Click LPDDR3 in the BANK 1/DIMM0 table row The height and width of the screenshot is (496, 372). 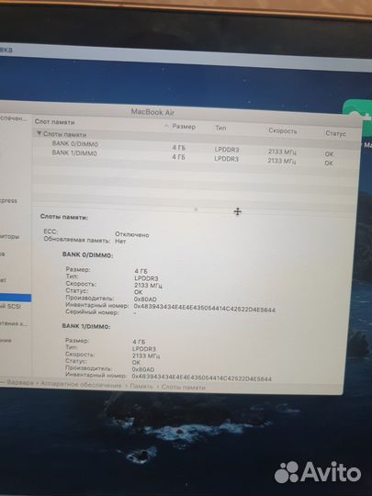[227, 159]
